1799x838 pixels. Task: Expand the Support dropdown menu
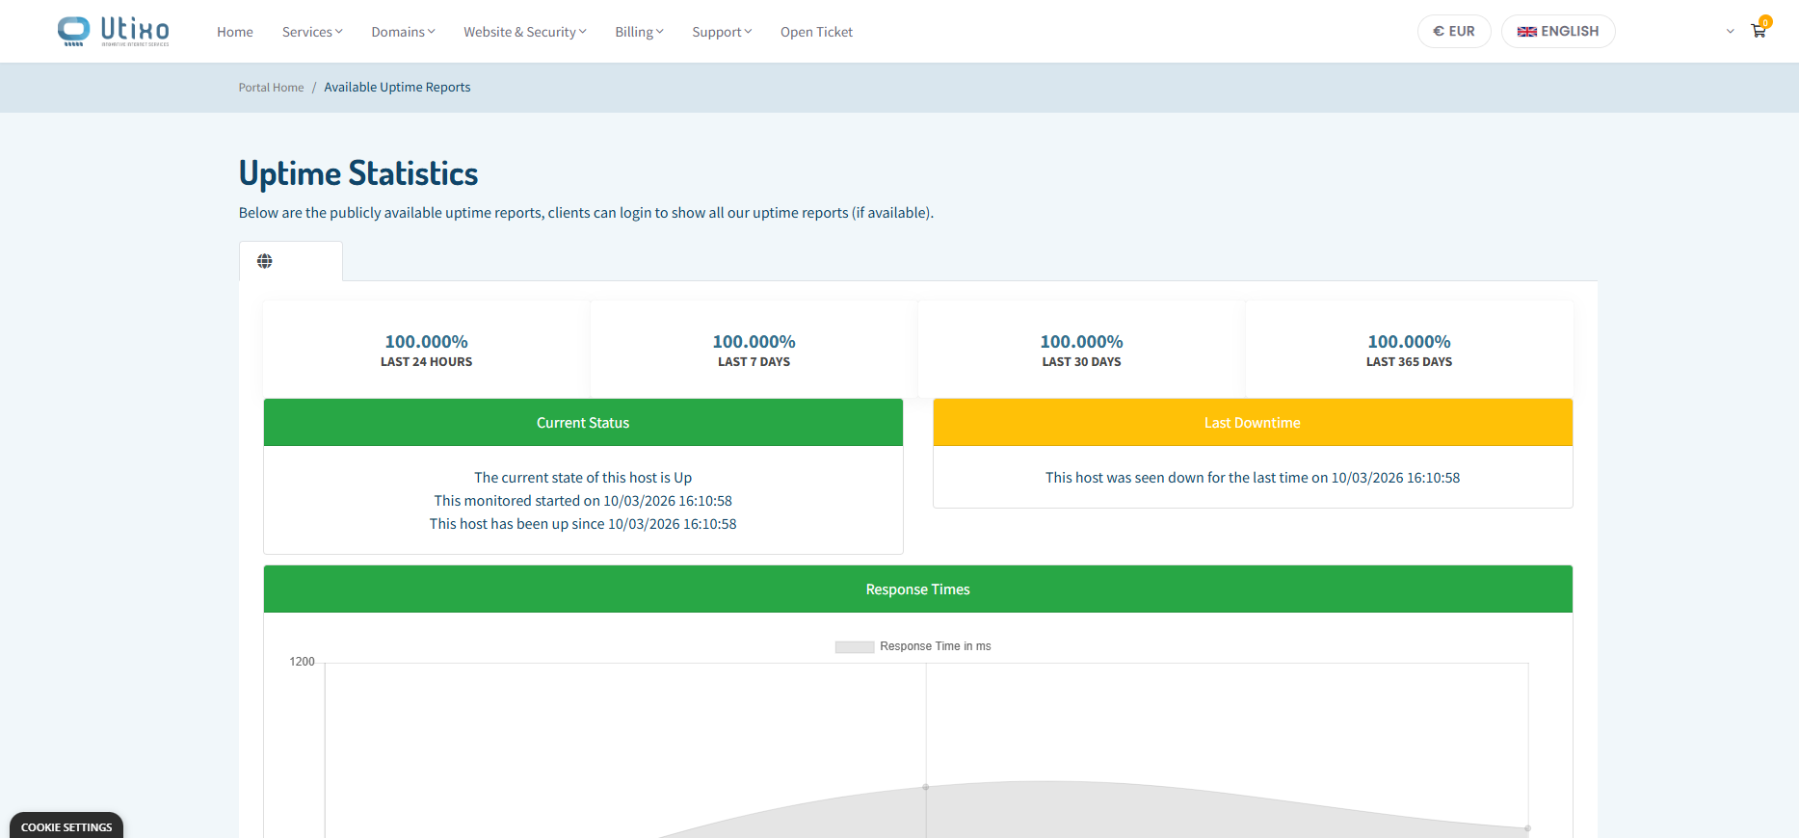[722, 32]
